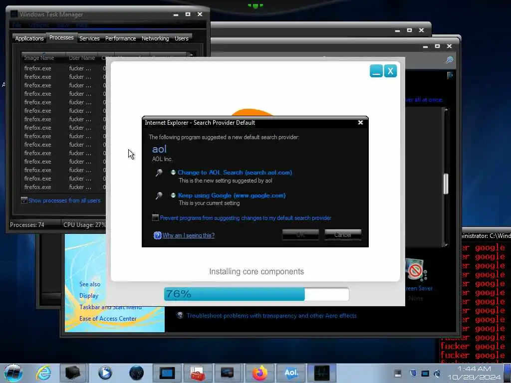Open the taskbar clock showing 1:44 AM
511x383 pixels.
pyautogui.click(x=474, y=373)
